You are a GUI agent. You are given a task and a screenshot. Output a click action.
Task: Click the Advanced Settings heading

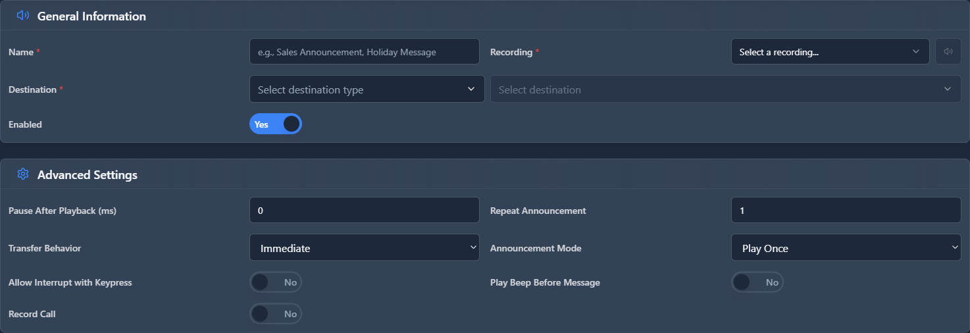pyautogui.click(x=88, y=174)
